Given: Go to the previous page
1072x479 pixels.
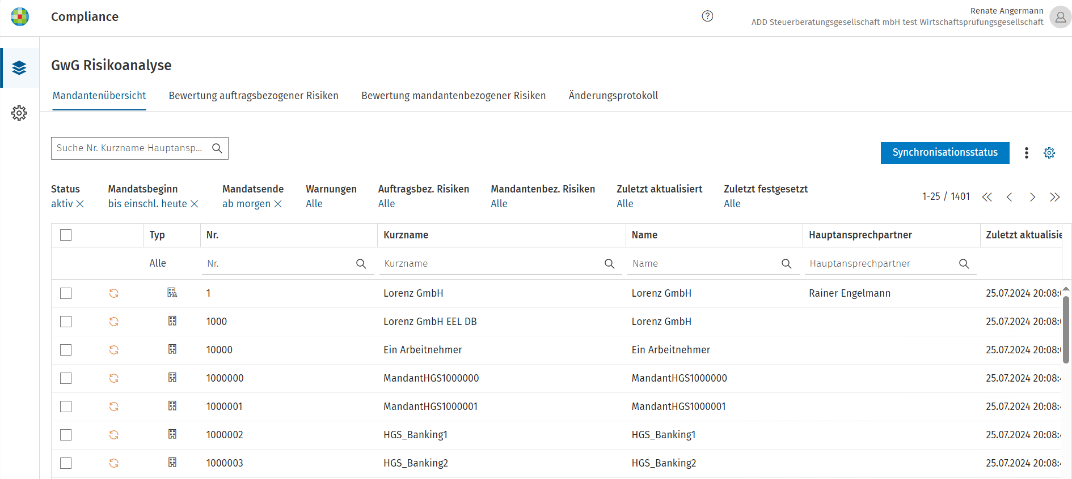Looking at the screenshot, I should click(1010, 197).
